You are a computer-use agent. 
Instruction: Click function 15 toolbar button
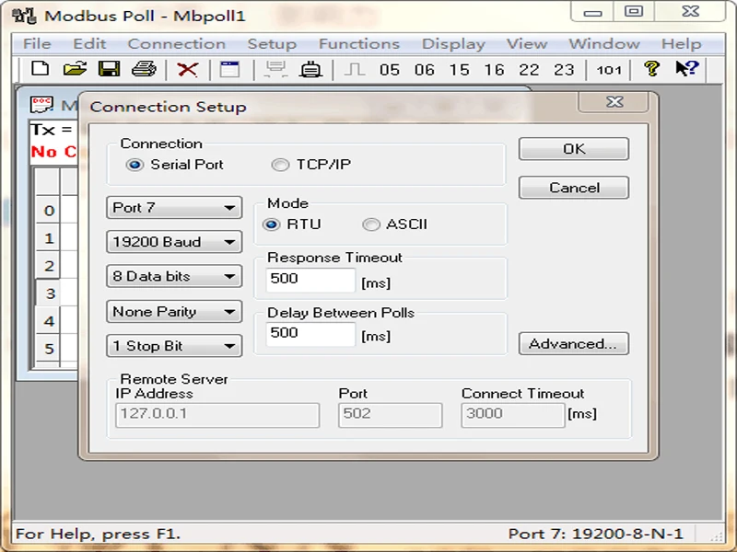(459, 70)
